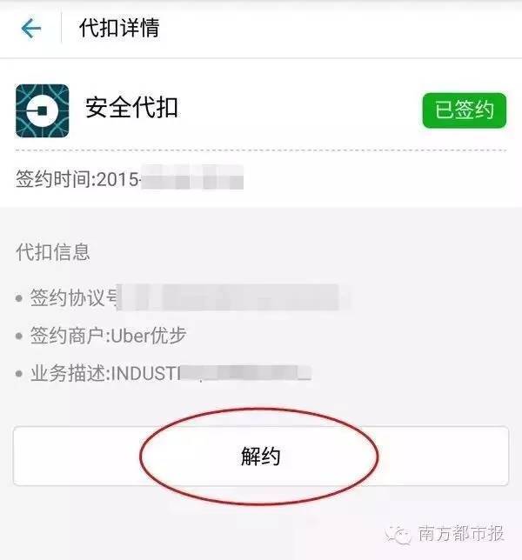Click the Uber logo icon

[x=42, y=110]
